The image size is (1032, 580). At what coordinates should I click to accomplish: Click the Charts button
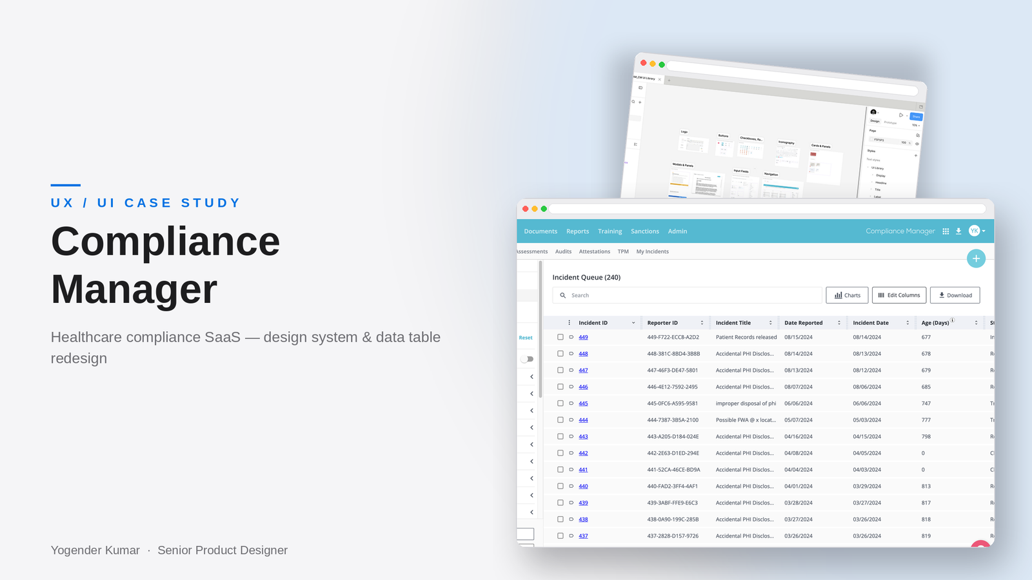[x=847, y=295]
